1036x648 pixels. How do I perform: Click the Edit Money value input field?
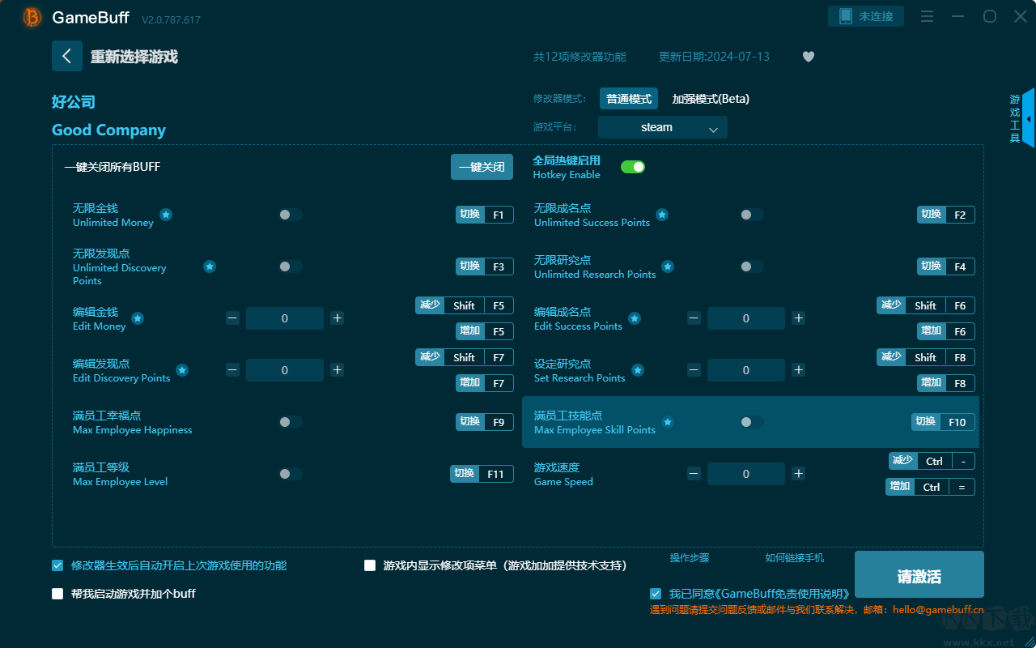tap(285, 318)
